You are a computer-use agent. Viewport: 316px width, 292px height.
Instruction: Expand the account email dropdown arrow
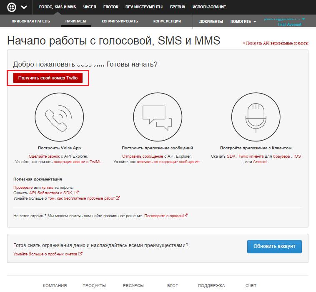click(x=303, y=19)
